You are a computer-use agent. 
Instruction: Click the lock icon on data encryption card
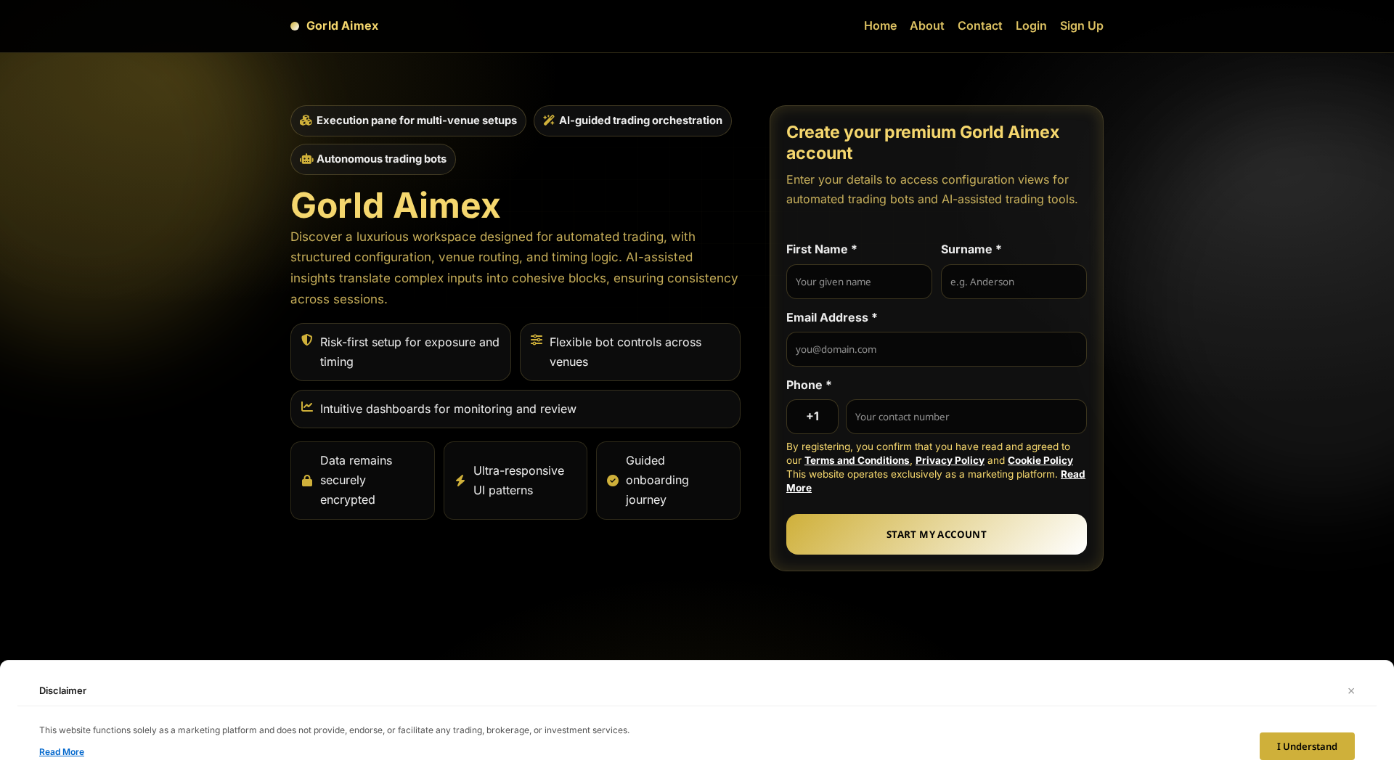[x=307, y=480]
